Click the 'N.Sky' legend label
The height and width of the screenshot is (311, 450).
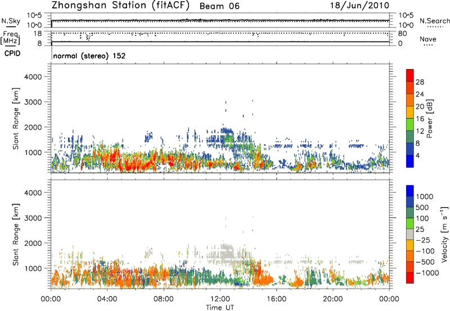[11, 21]
